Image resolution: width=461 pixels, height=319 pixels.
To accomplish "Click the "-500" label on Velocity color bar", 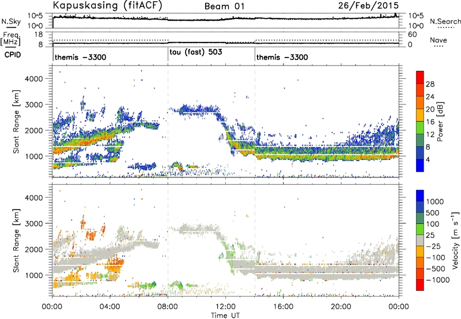I will [x=436, y=269].
